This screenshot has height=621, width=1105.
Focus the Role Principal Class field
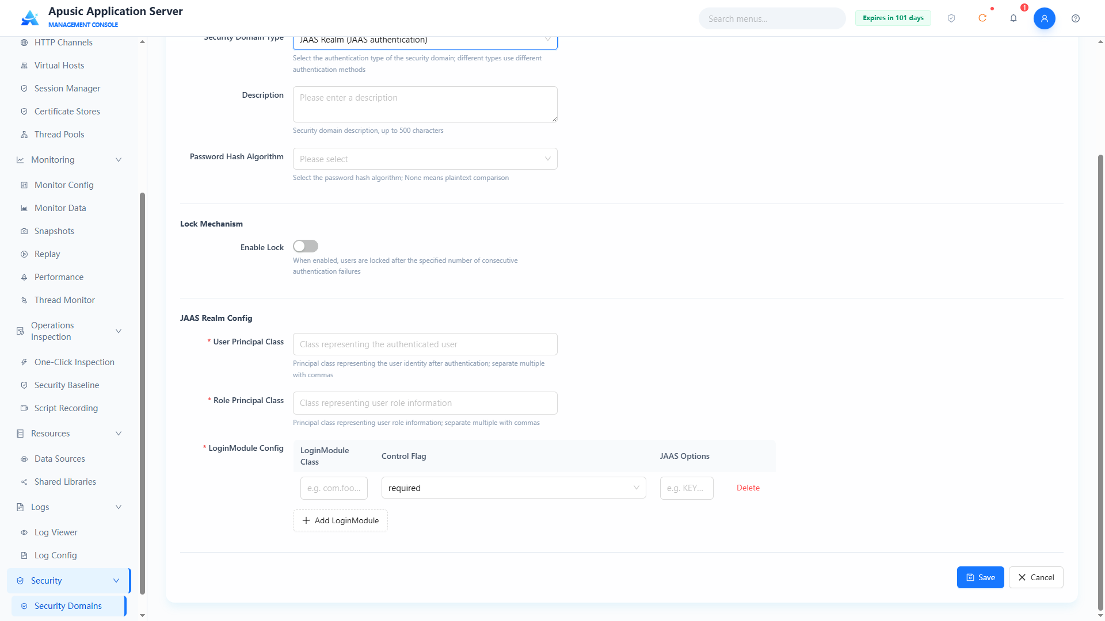click(425, 403)
